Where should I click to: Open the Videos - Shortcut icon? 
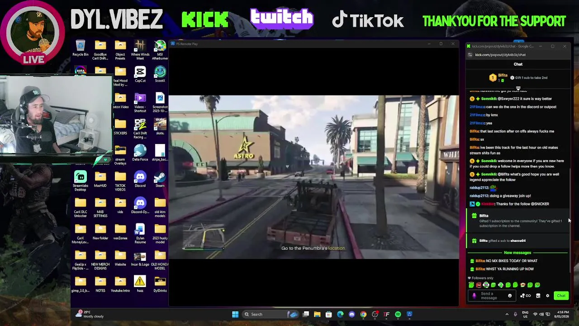140,103
